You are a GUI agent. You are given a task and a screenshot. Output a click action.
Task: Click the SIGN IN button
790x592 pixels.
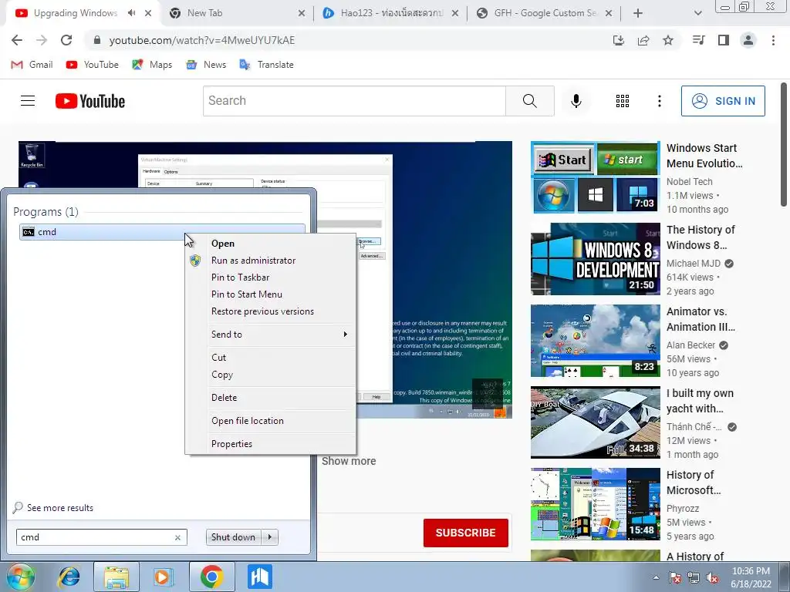click(x=723, y=101)
